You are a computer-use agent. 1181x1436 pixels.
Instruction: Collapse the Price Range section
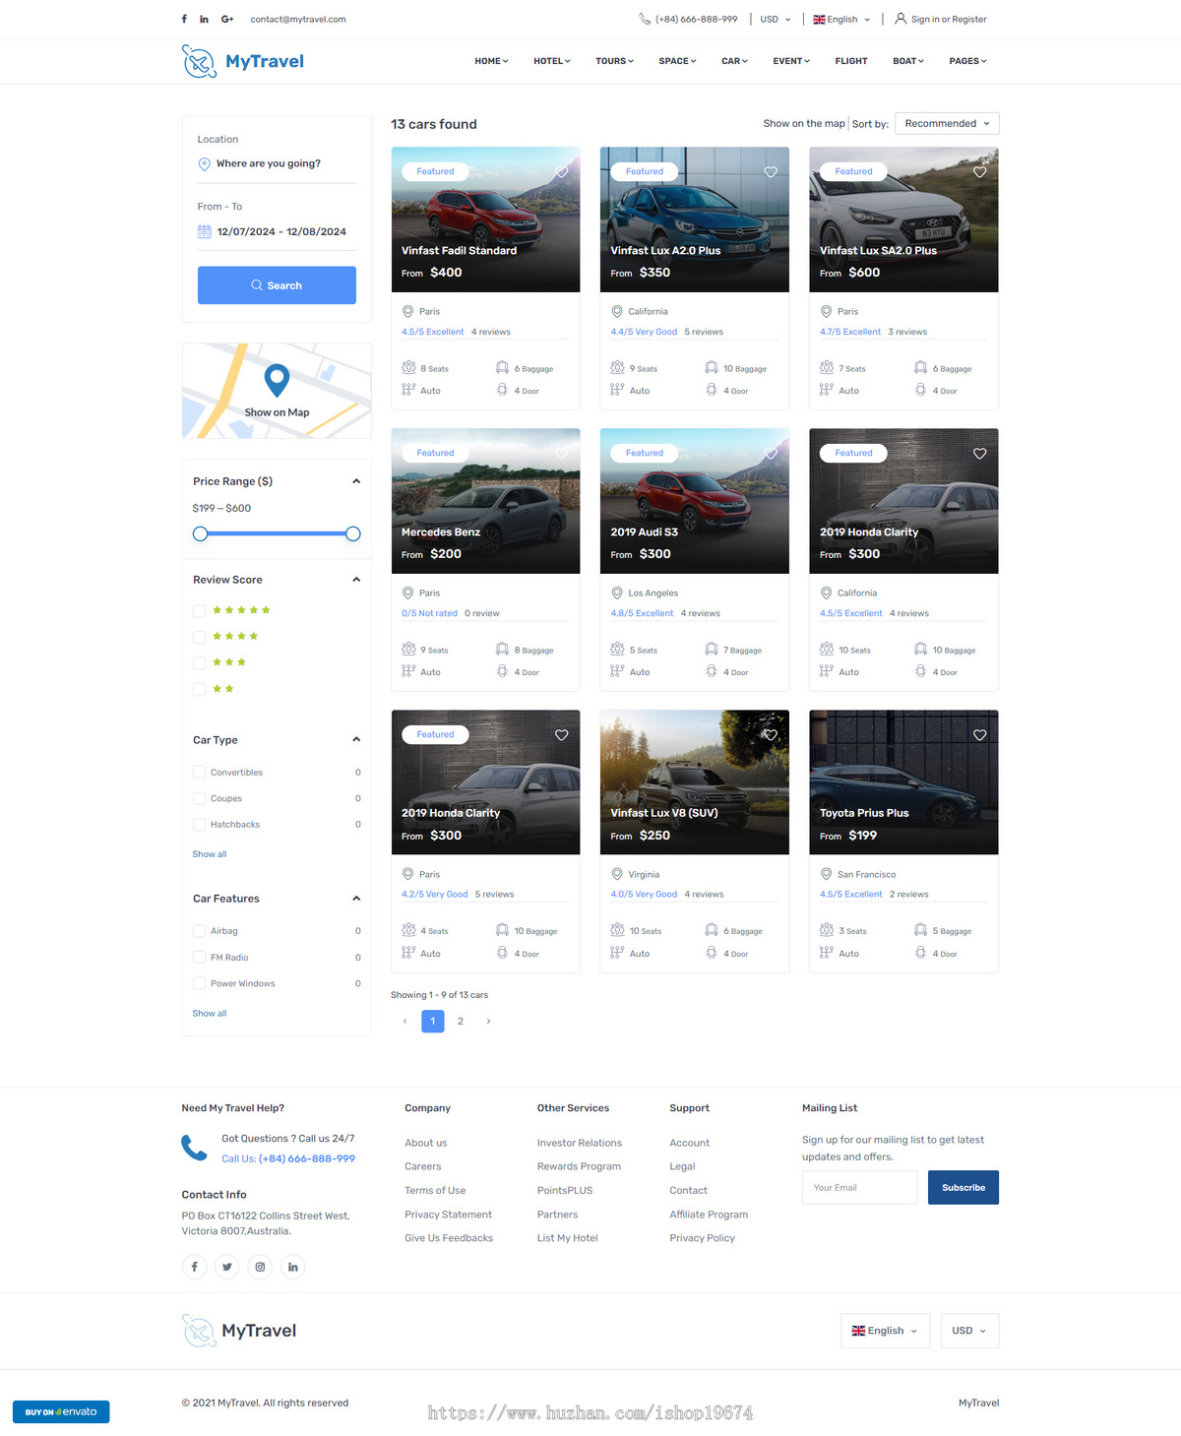pos(356,481)
